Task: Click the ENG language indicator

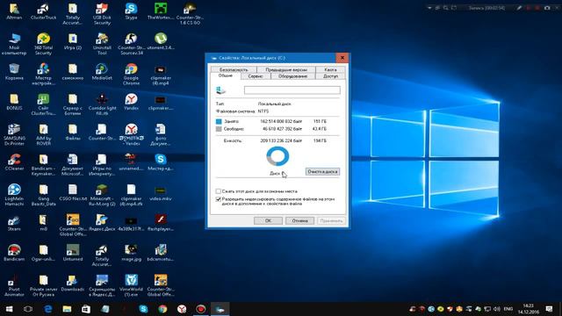Action: point(508,309)
